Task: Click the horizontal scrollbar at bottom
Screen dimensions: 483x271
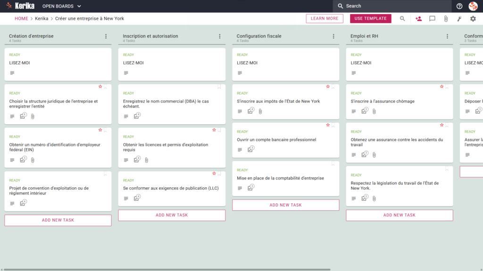Action: (x=167, y=270)
